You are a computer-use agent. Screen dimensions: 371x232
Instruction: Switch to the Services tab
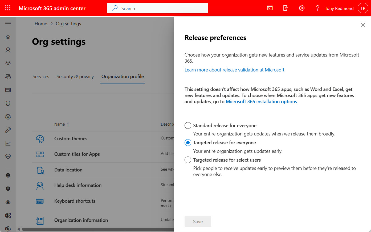pos(41,77)
